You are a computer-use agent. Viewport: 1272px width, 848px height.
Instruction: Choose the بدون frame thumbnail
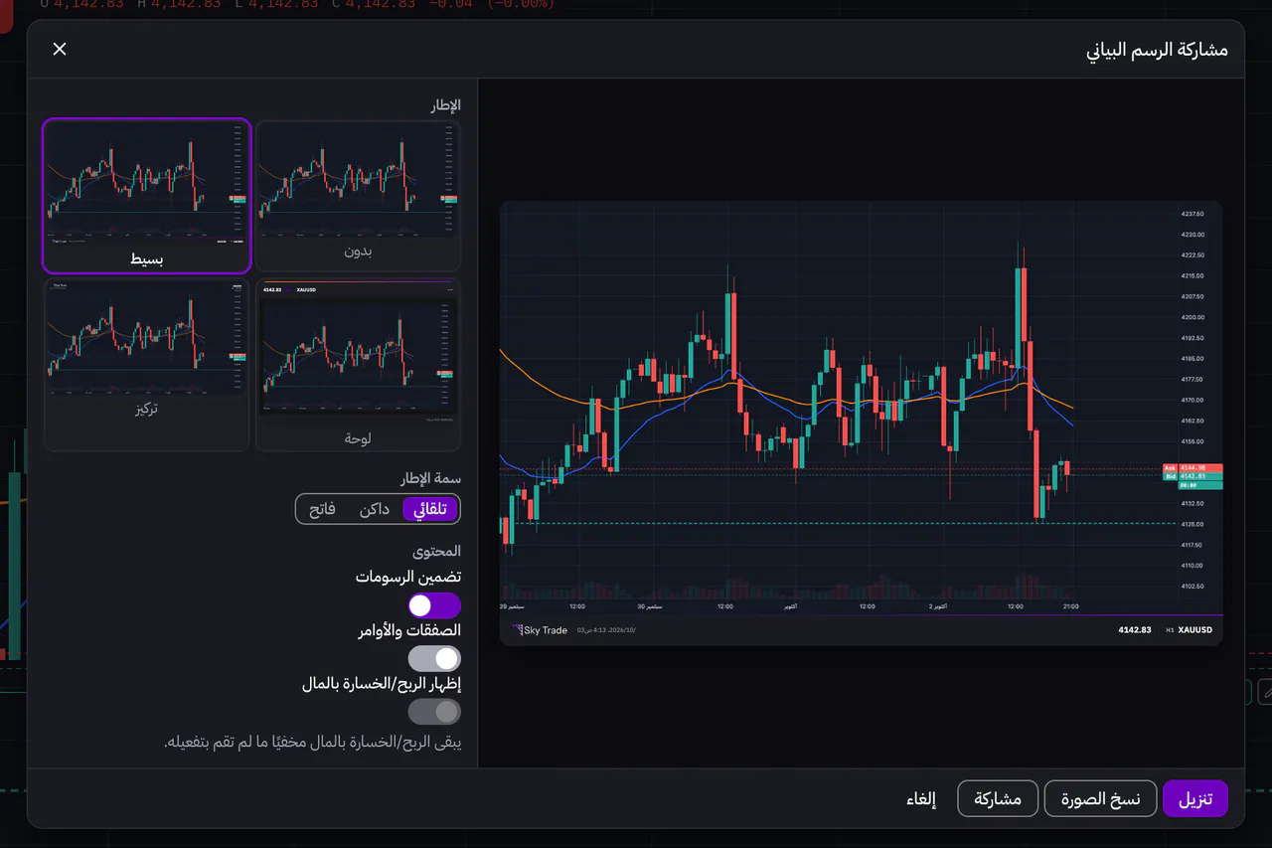point(359,196)
